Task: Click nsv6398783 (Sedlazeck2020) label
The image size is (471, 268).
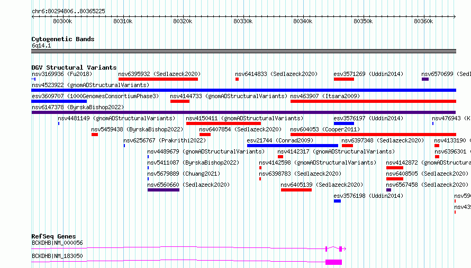Action: tap(300, 174)
